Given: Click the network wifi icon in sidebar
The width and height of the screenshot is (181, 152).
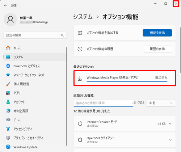Looking at the screenshot, I should [x=8, y=75].
